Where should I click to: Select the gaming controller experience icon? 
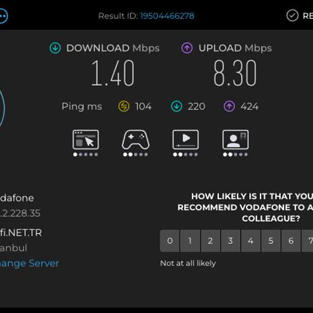136,139
